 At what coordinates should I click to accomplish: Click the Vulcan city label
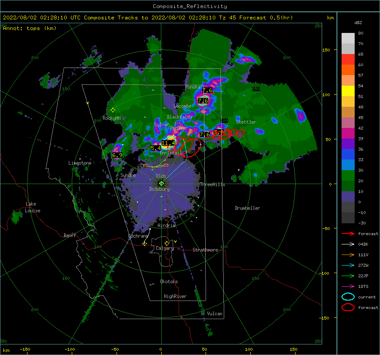(214, 313)
